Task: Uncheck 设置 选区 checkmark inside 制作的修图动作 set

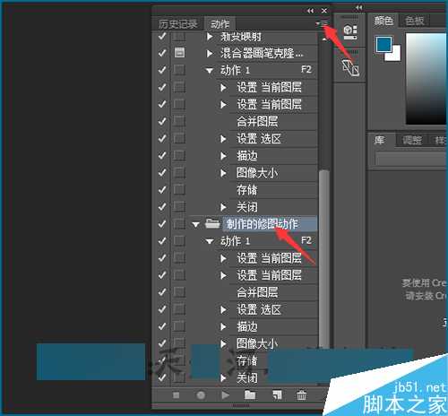Action: (162, 309)
